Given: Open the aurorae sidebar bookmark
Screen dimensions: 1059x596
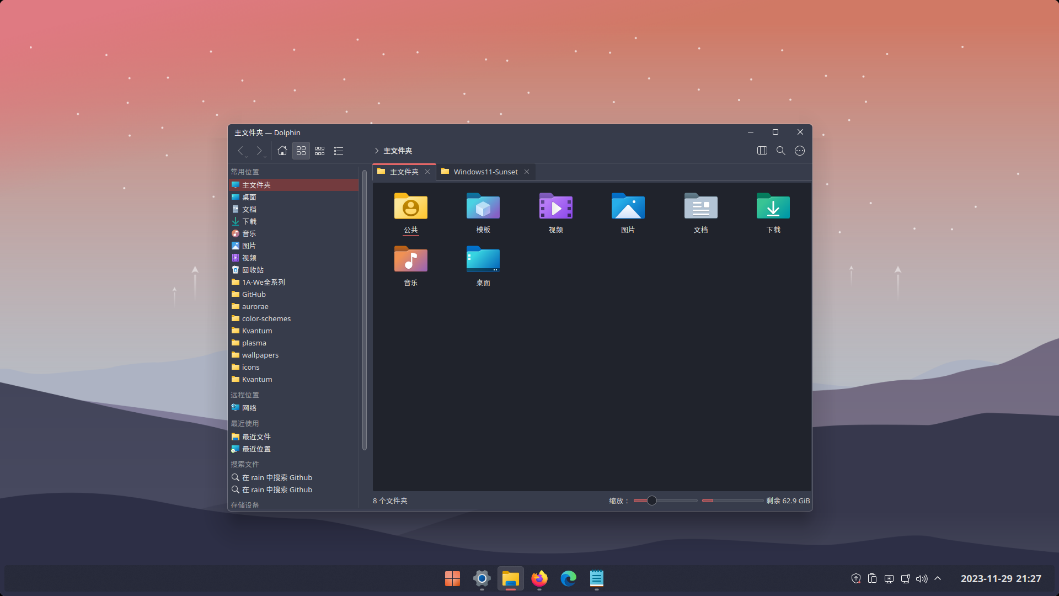Looking at the screenshot, I should (x=294, y=306).
